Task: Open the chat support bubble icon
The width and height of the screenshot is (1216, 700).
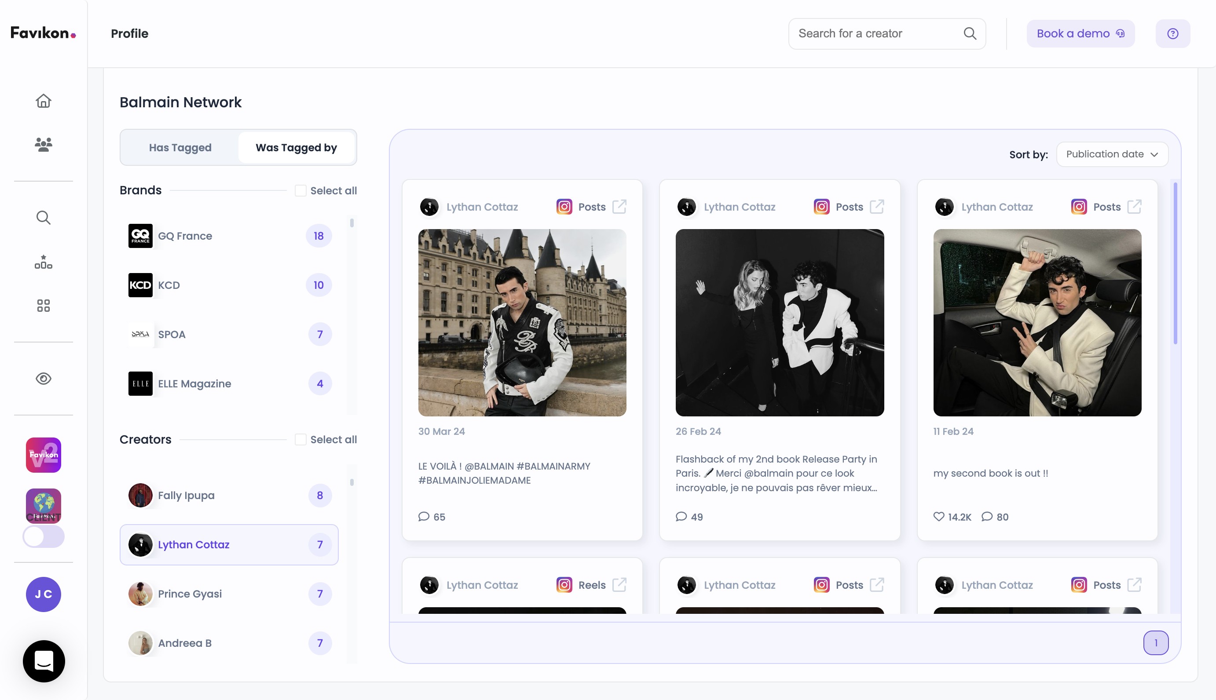Action: [44, 661]
